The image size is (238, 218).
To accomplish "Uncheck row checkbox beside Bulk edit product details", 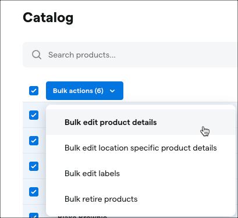I will [x=34, y=115].
